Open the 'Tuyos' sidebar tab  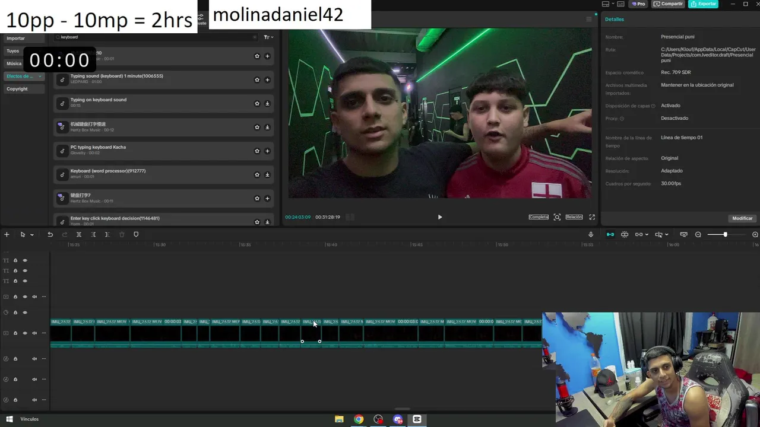pyautogui.click(x=13, y=51)
